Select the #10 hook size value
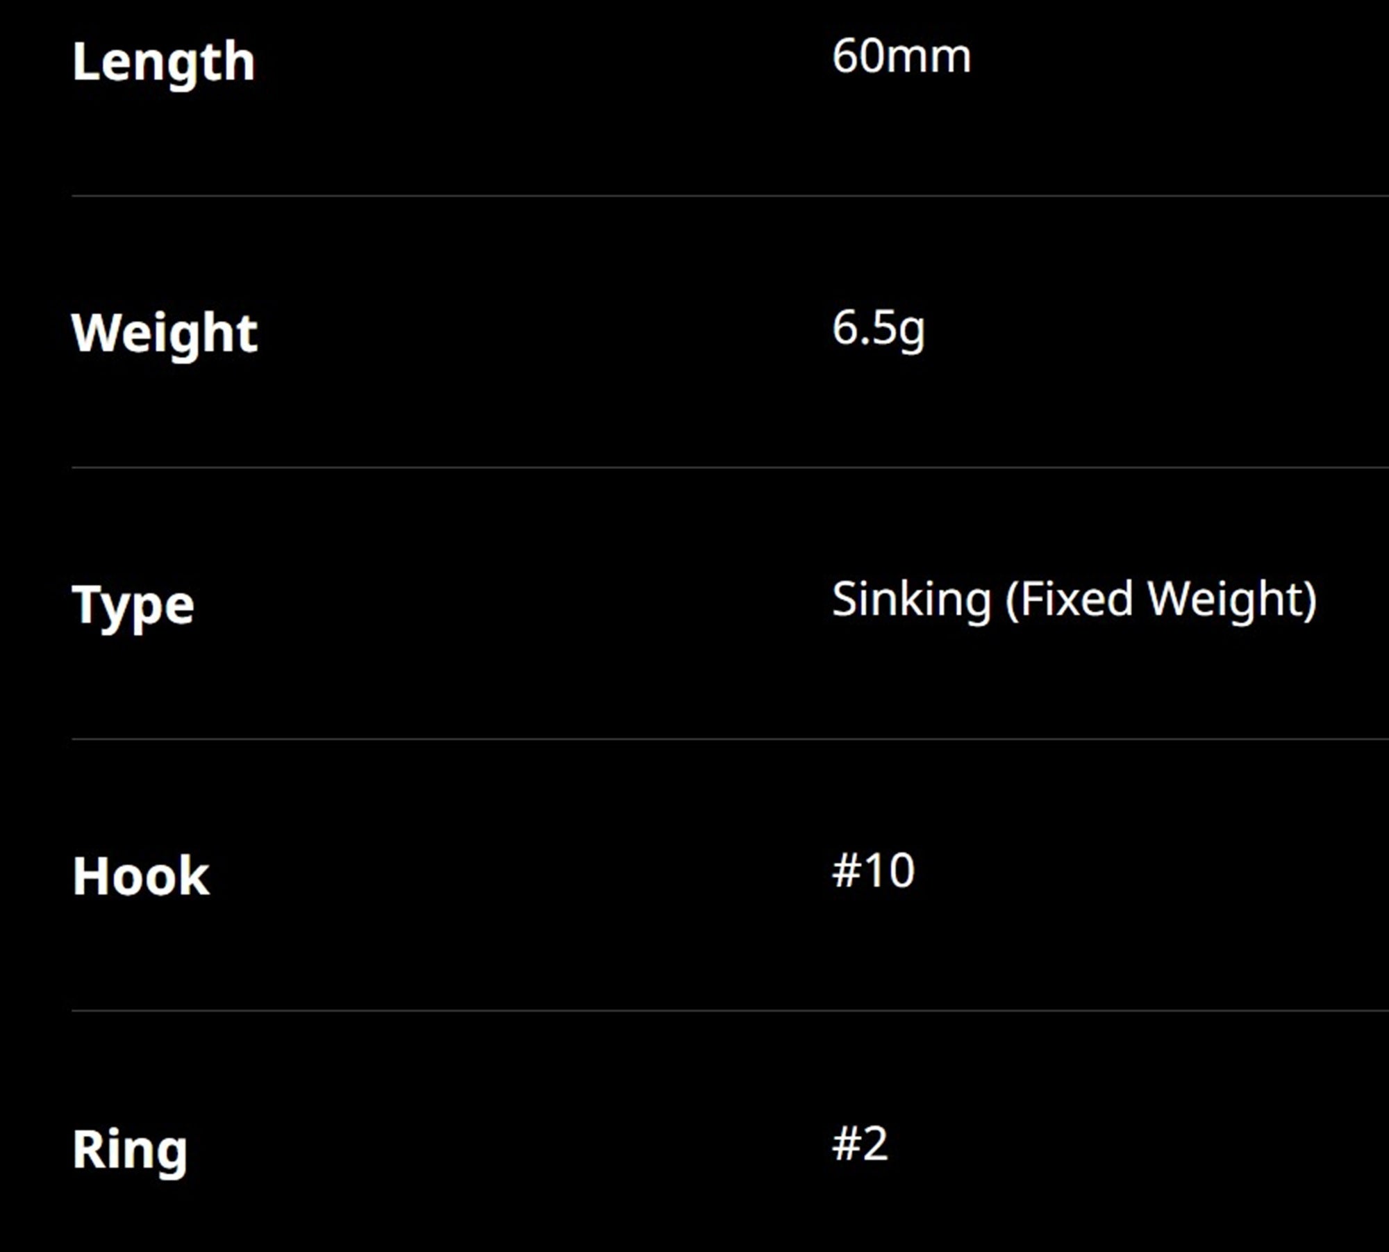This screenshot has width=1389, height=1252. click(x=874, y=871)
